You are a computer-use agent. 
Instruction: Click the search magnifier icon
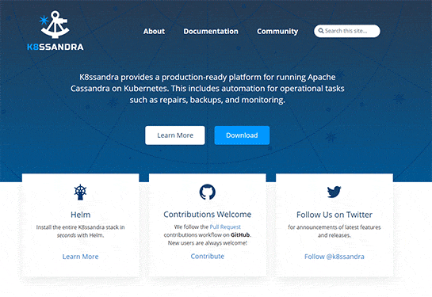click(x=321, y=31)
